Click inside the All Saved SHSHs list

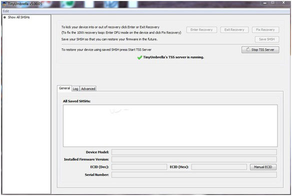click(x=170, y=126)
